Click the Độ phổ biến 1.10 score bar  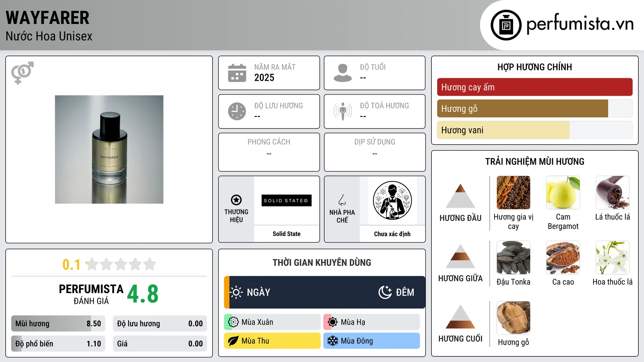tap(58, 344)
